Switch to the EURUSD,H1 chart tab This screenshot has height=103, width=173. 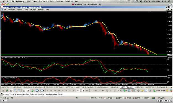click(6, 87)
